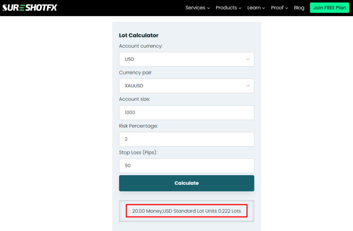Expand the Services menu chevron
The image size is (353, 231).
(x=208, y=8)
